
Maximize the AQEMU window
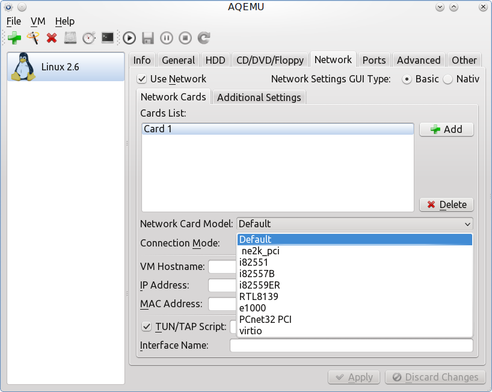[x=454, y=7]
